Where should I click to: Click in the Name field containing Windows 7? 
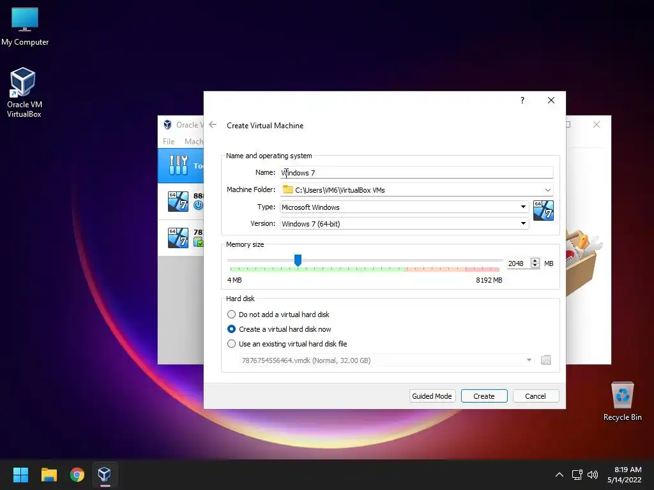point(416,172)
